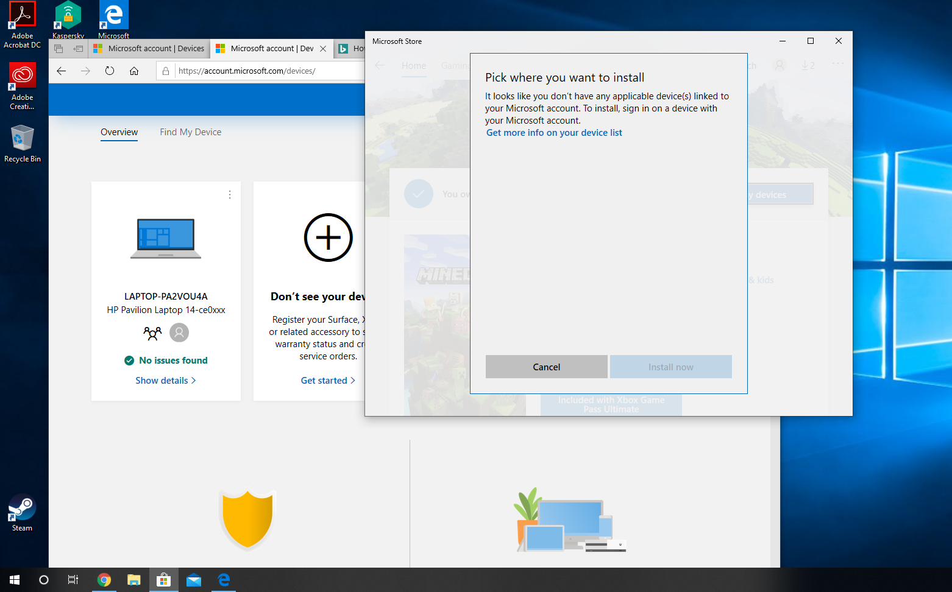
Task: Click the user avatar icon on device card
Action: (179, 333)
